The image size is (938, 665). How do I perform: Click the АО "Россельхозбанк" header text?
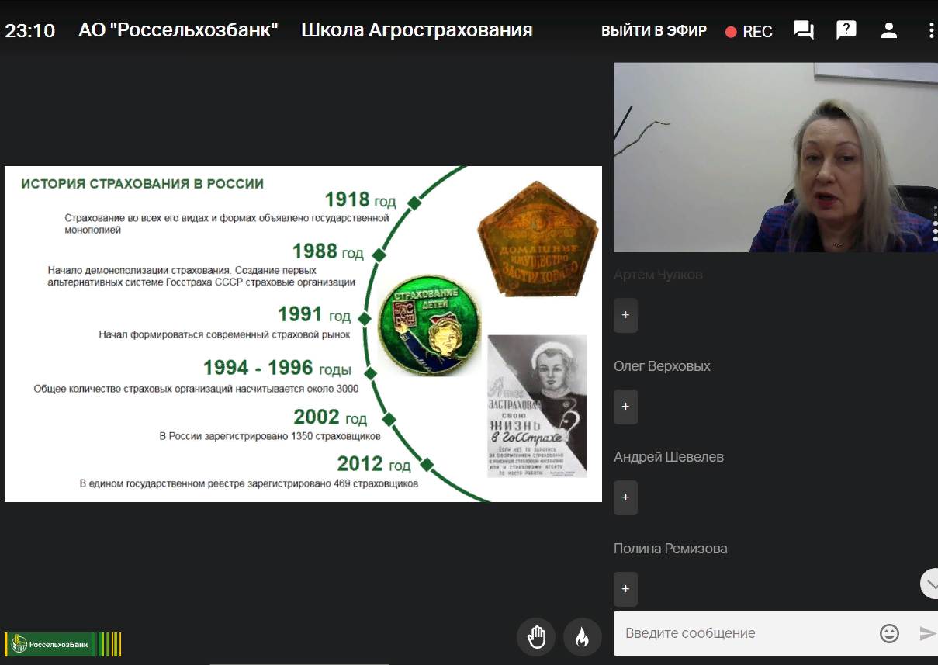point(178,30)
